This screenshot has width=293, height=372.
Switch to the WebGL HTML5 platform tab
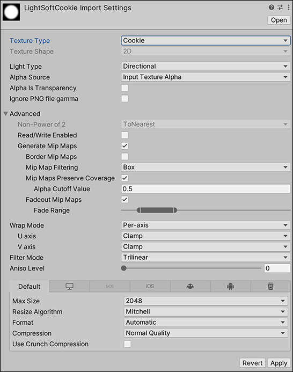270,286
